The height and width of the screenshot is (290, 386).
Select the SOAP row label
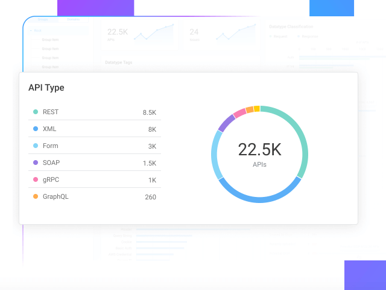(51, 163)
